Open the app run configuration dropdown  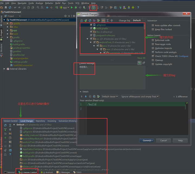pyautogui.click(x=64, y=8)
